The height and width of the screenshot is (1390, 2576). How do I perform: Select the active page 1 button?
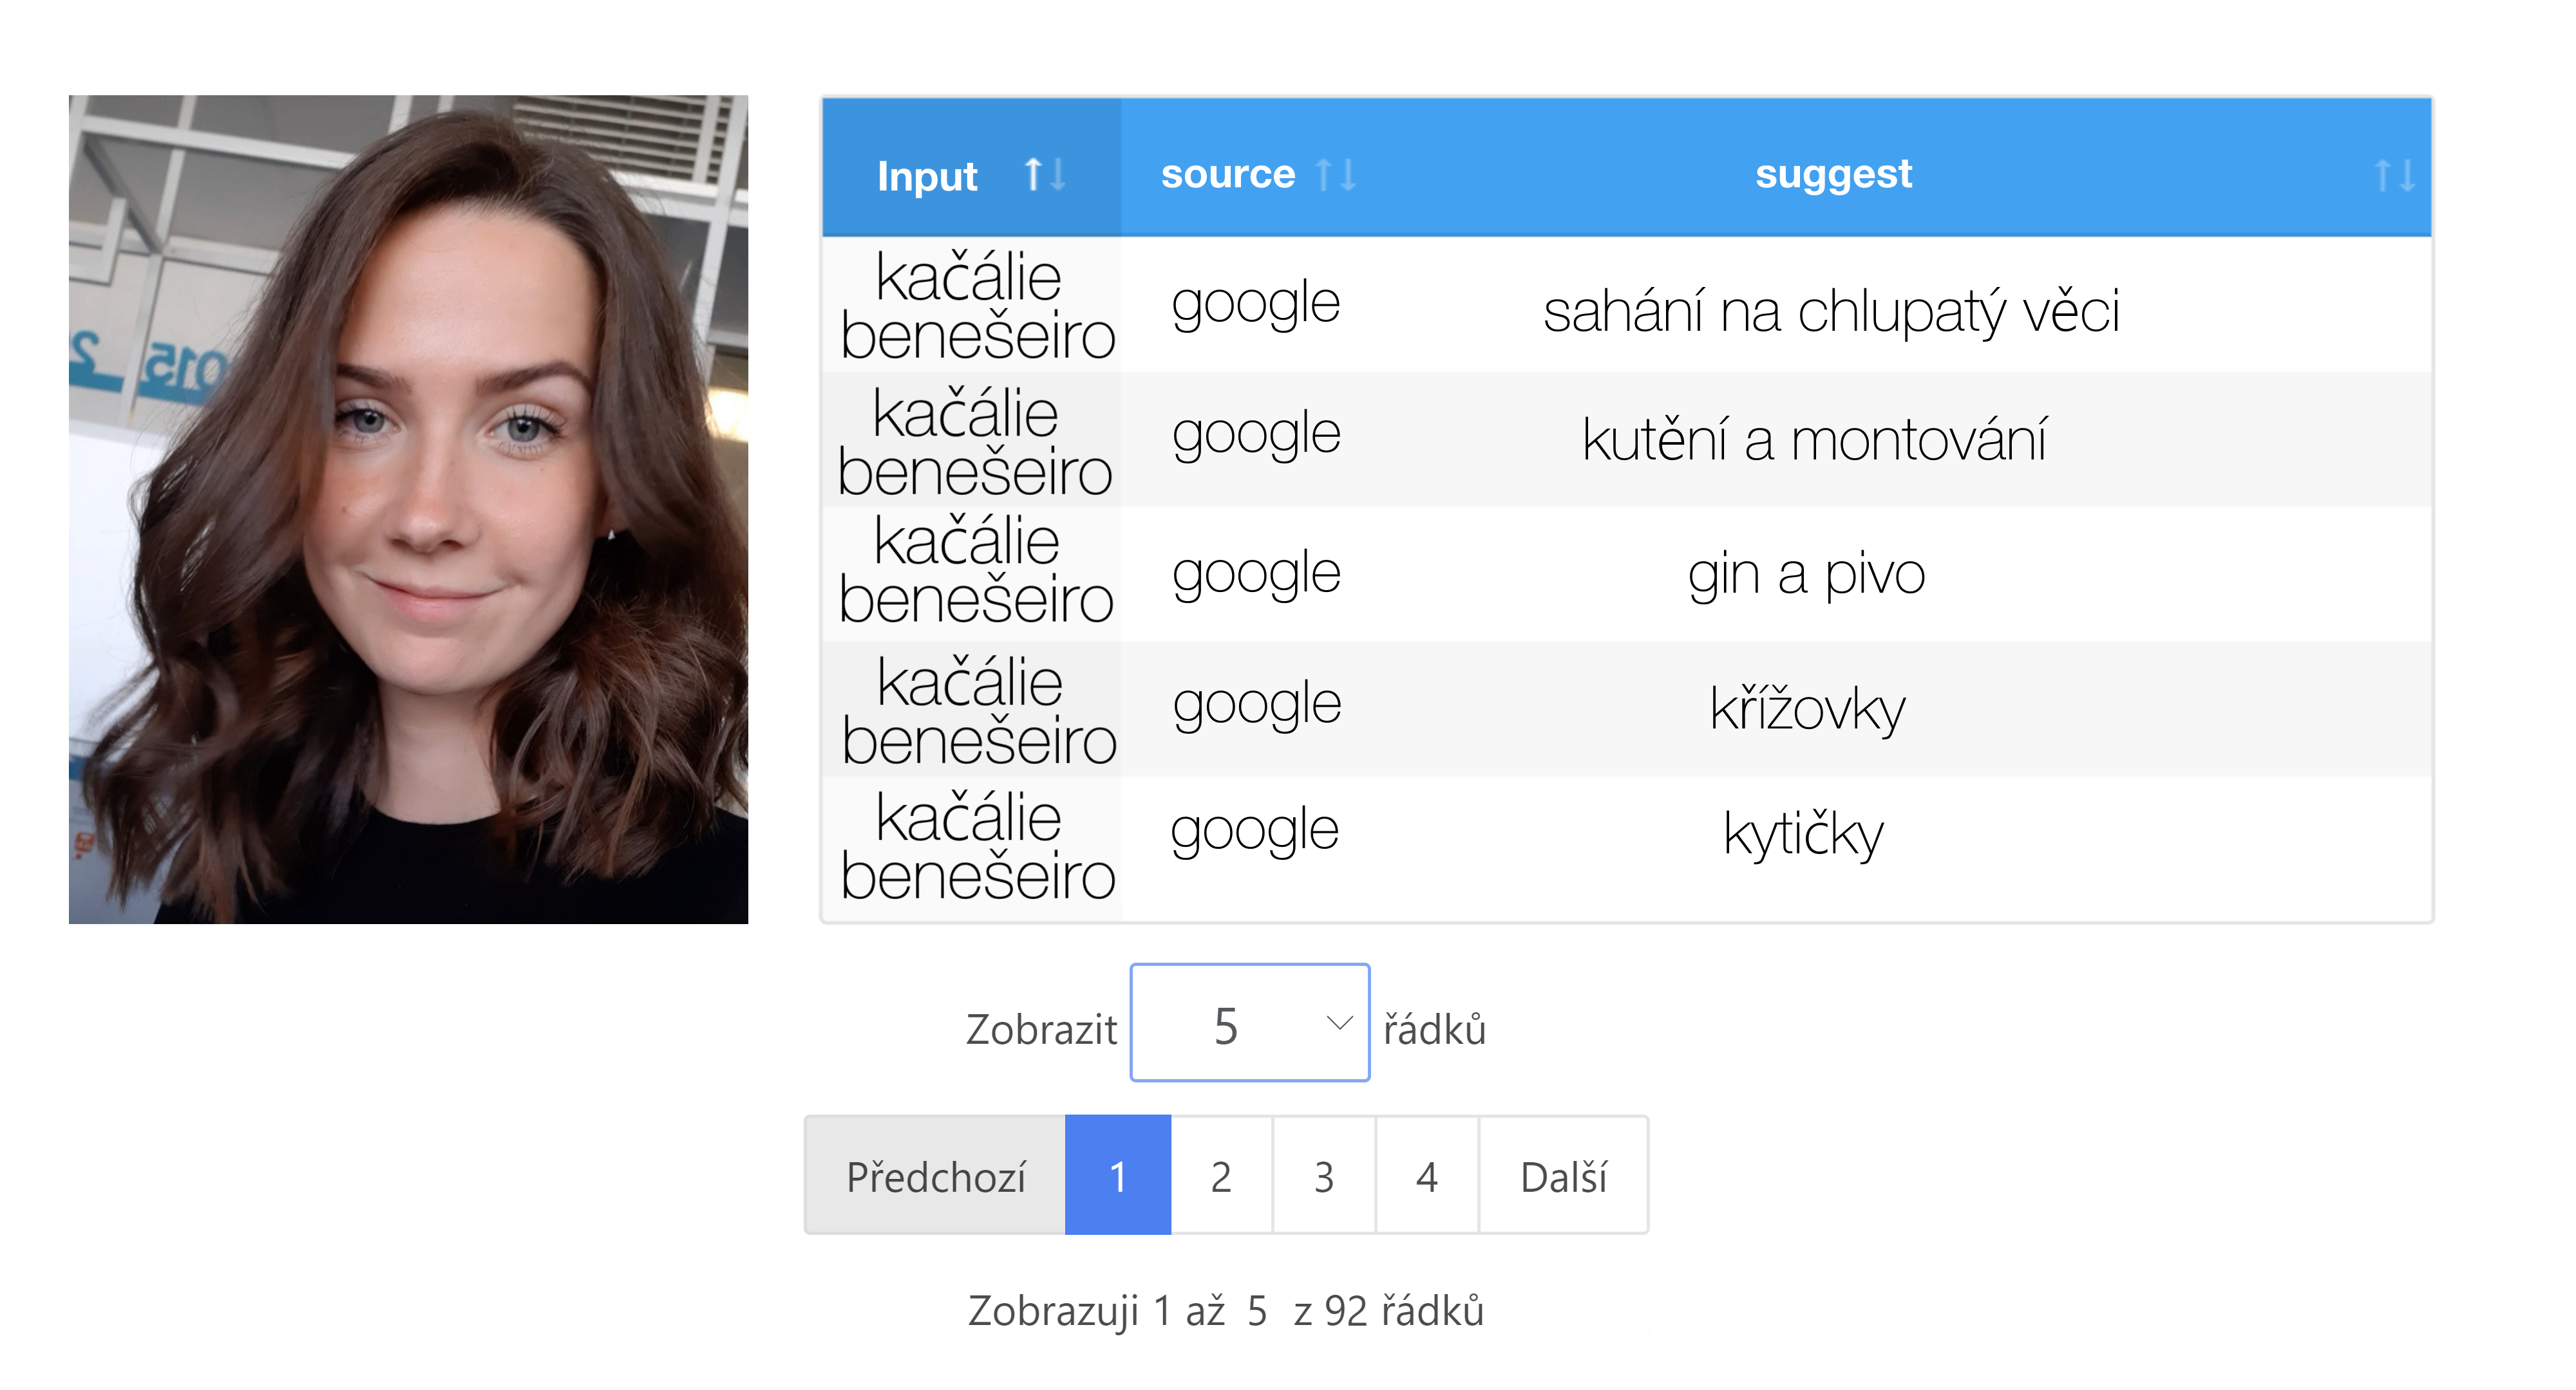pyautogui.click(x=1118, y=1175)
